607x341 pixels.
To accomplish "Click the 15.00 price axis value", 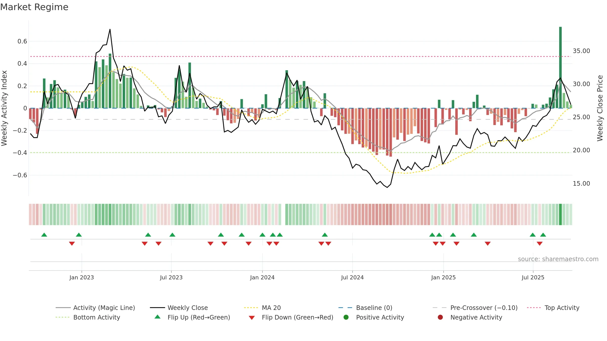I will pyautogui.click(x=581, y=183).
